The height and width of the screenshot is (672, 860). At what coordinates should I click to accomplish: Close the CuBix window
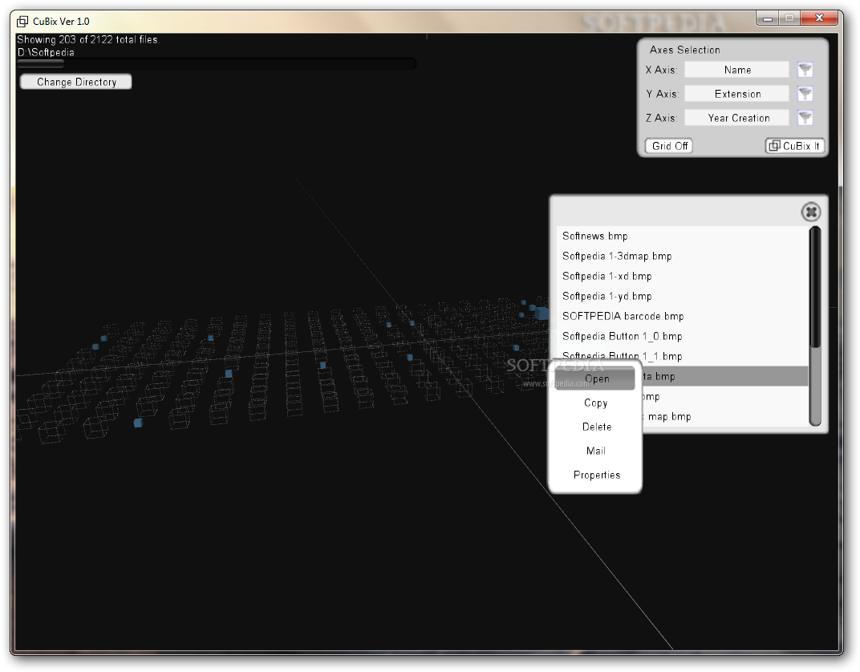pyautogui.click(x=819, y=18)
